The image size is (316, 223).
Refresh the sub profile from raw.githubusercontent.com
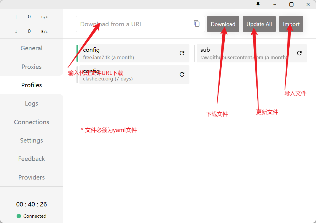coord(299,53)
